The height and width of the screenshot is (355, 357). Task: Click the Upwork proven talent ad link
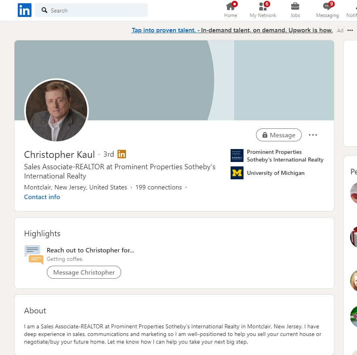coord(232,30)
